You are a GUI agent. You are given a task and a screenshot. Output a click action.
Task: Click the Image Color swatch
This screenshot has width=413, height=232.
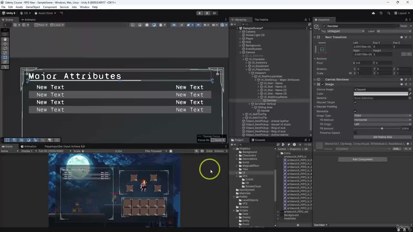point(381,94)
